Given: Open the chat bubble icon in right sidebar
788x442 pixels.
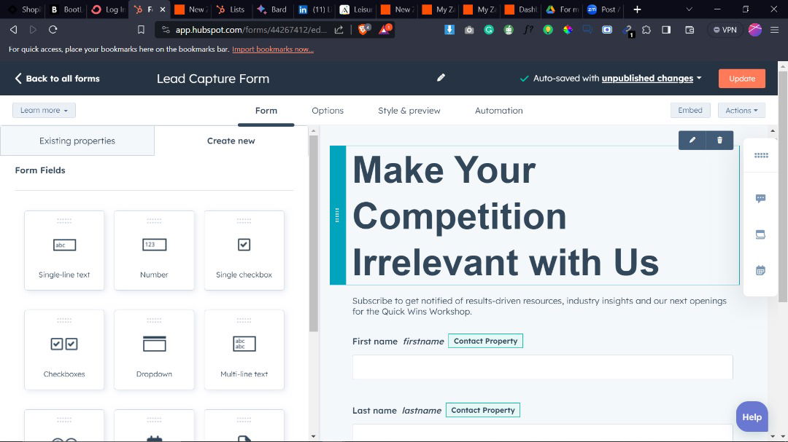Looking at the screenshot, I should point(760,198).
